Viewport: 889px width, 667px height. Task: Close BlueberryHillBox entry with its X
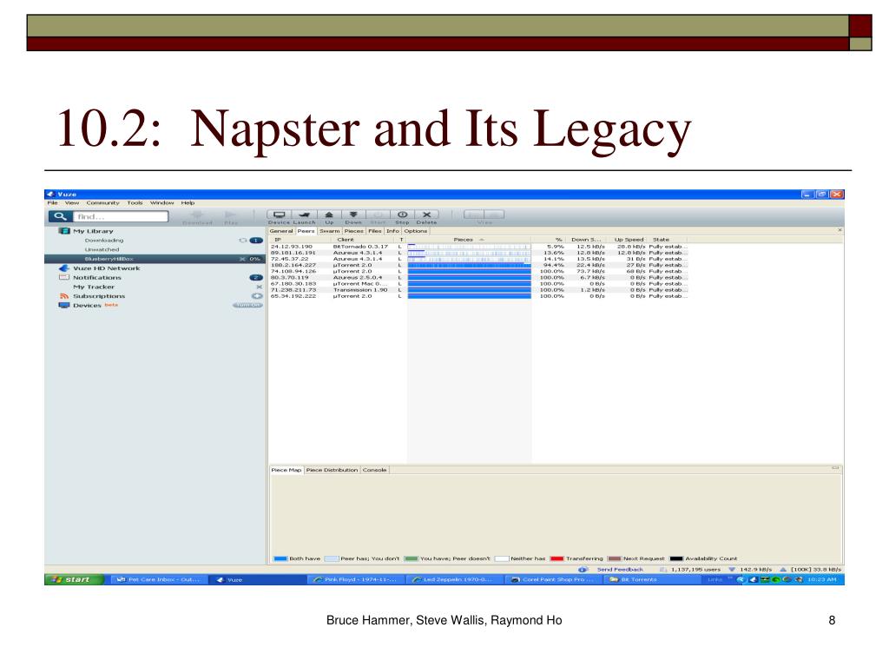tap(243, 259)
